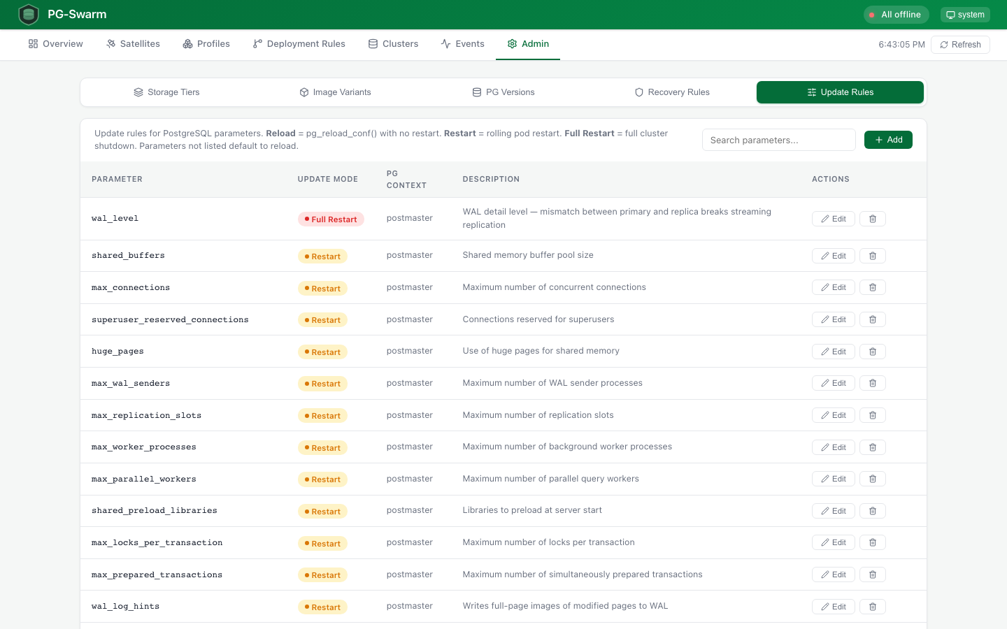Switch to Recovery Rules section
The height and width of the screenshot is (629, 1007).
(x=671, y=92)
